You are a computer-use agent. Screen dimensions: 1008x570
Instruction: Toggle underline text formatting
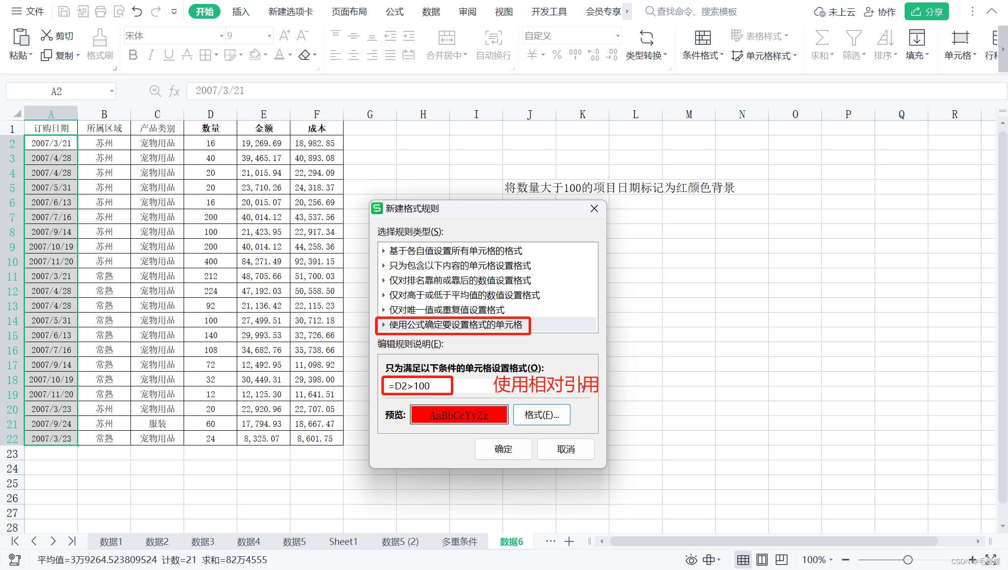pyautogui.click(x=168, y=55)
